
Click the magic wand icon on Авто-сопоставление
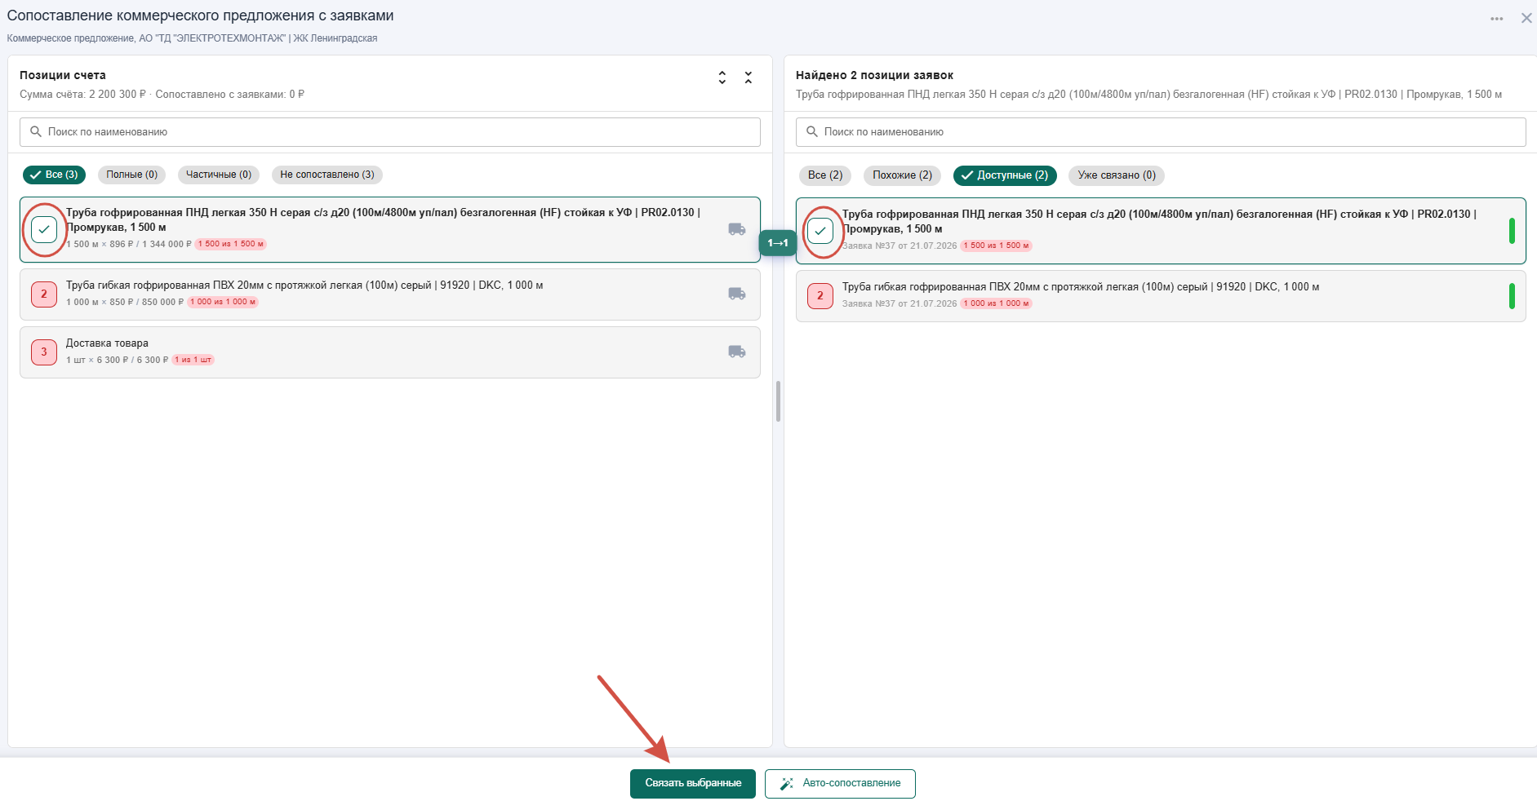pyautogui.click(x=787, y=783)
